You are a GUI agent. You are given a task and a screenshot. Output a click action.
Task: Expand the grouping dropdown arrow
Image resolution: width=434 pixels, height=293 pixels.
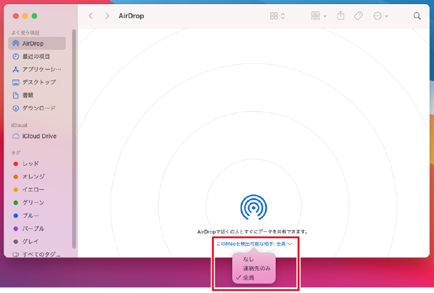pyautogui.click(x=325, y=16)
